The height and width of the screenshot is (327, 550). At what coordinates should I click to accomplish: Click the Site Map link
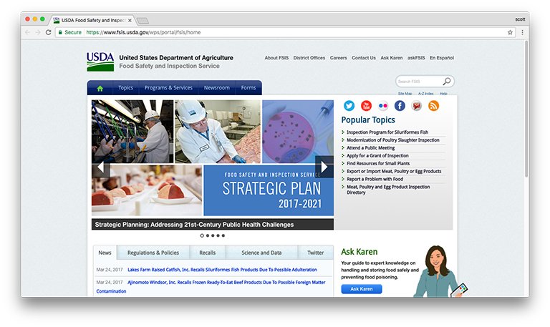click(x=405, y=94)
